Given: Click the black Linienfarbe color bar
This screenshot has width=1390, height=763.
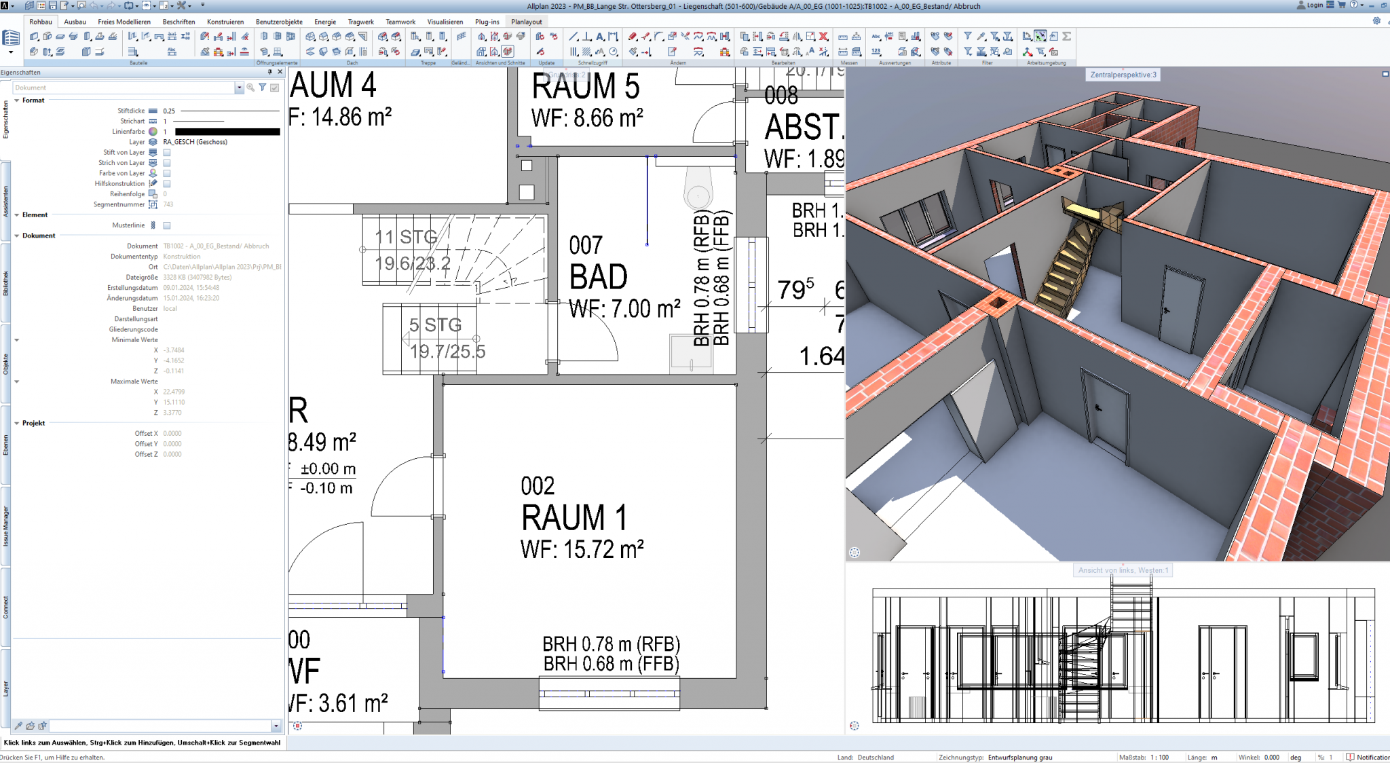Looking at the screenshot, I should 227,132.
